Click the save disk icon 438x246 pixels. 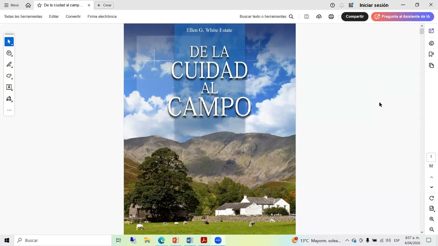tap(307, 16)
